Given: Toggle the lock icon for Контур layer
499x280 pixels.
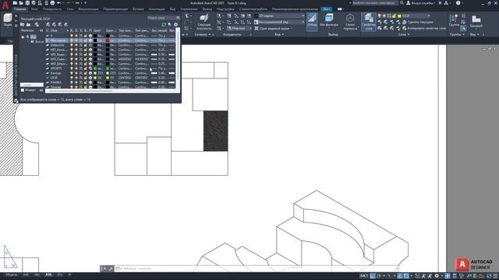Looking at the screenshot, I should pyautogui.click(x=85, y=73).
